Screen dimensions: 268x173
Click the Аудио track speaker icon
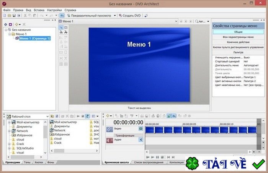(x=109, y=140)
